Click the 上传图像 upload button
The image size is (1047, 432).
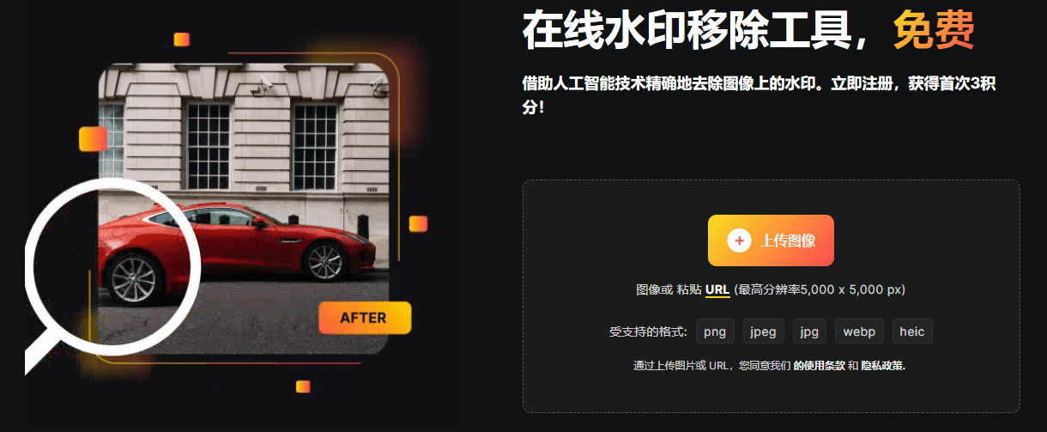(x=771, y=240)
